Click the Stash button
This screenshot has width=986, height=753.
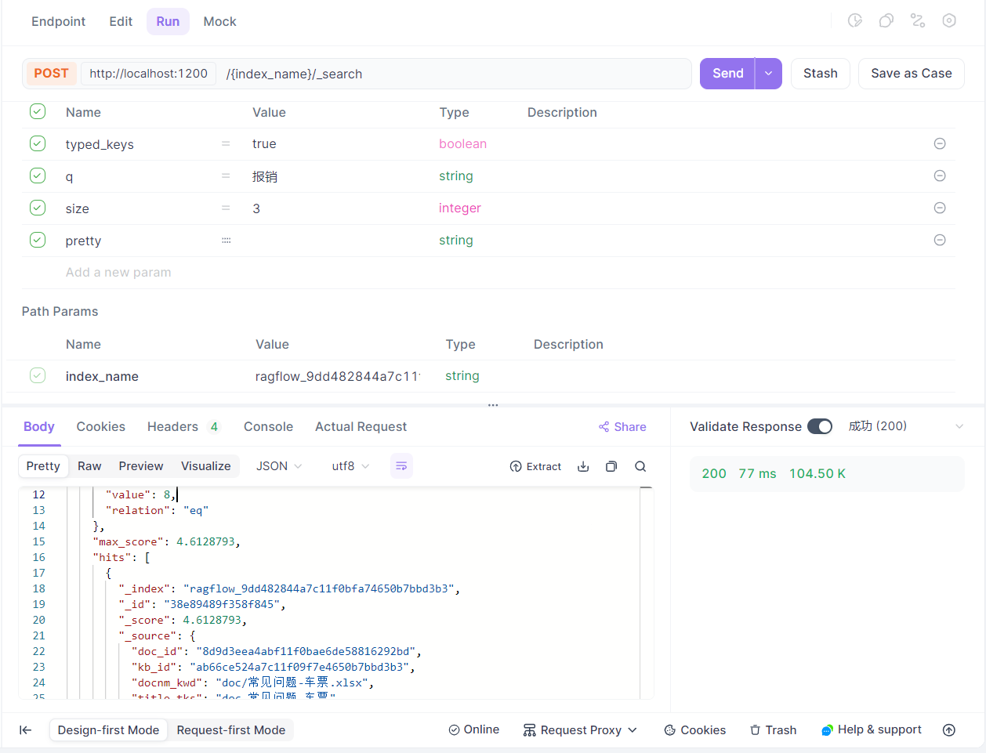820,74
